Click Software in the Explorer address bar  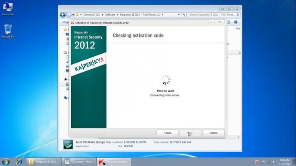(110, 15)
